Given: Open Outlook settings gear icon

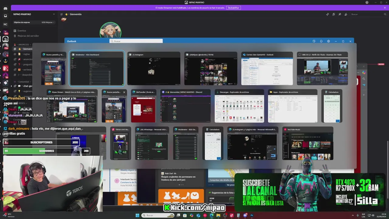Looking at the screenshot, I should [x=329, y=41].
